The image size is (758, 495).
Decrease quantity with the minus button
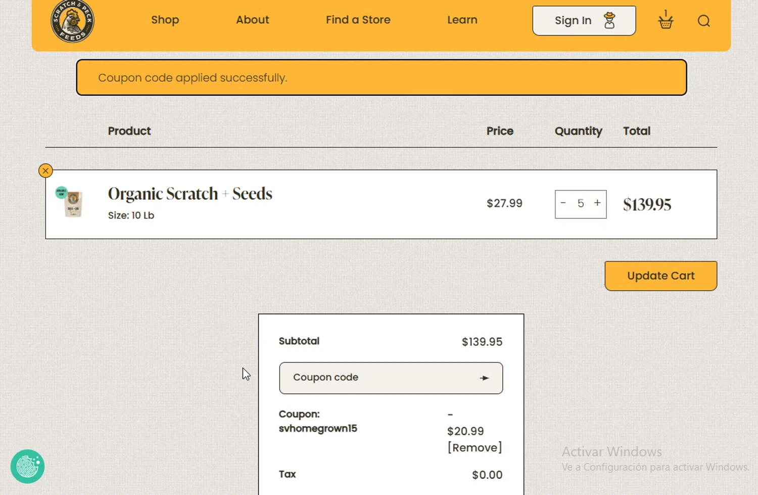tap(563, 203)
